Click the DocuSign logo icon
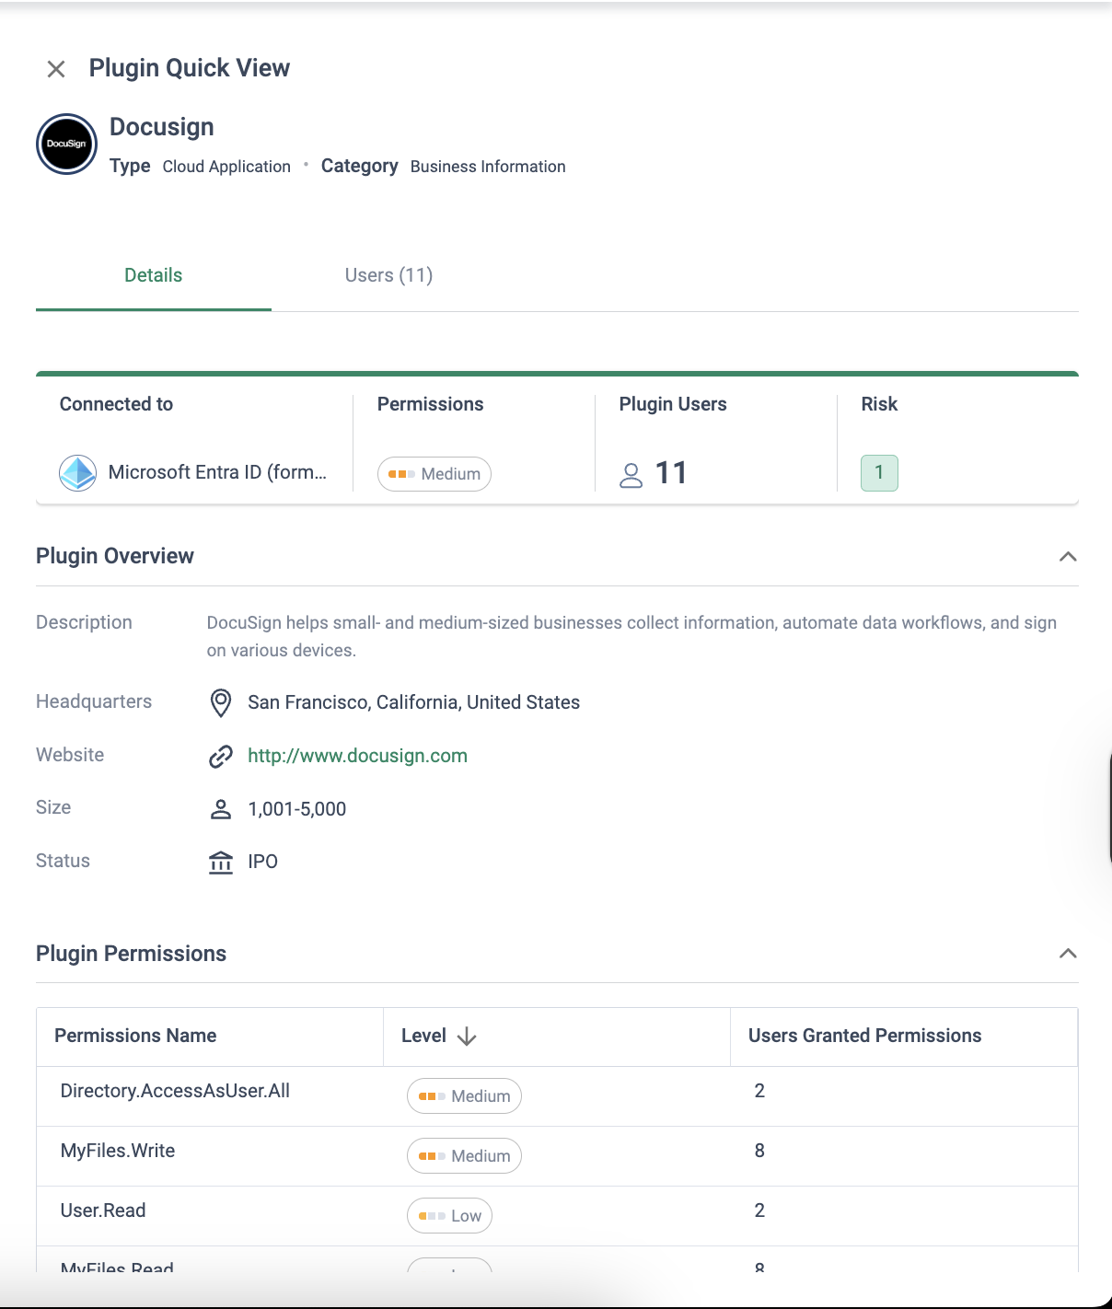The height and width of the screenshot is (1309, 1112). [x=67, y=145]
